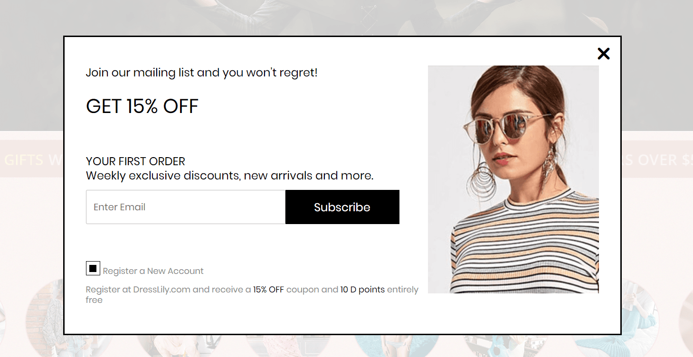Click the Join our mailing list headline
The width and height of the screenshot is (693, 357).
point(201,73)
